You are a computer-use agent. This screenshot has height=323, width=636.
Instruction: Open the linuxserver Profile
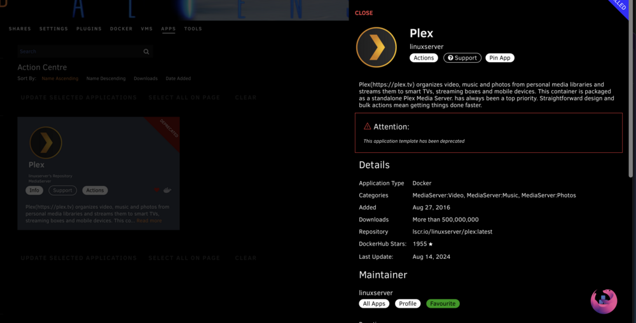[x=408, y=303]
